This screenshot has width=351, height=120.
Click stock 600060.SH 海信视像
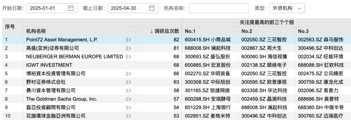264,57
